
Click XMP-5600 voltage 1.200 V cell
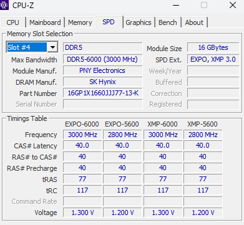(x=203, y=213)
